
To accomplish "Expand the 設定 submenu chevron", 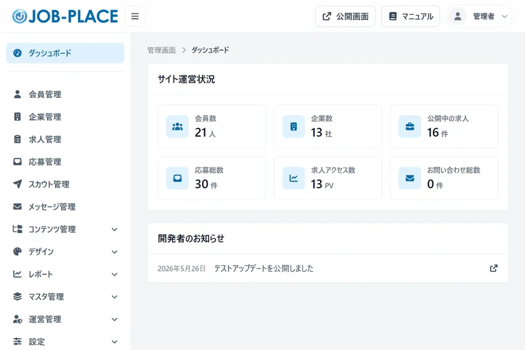I will (x=114, y=342).
